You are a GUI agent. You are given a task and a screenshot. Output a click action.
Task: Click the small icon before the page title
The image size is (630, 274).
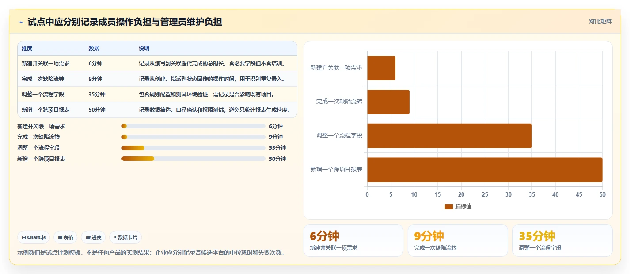(21, 22)
